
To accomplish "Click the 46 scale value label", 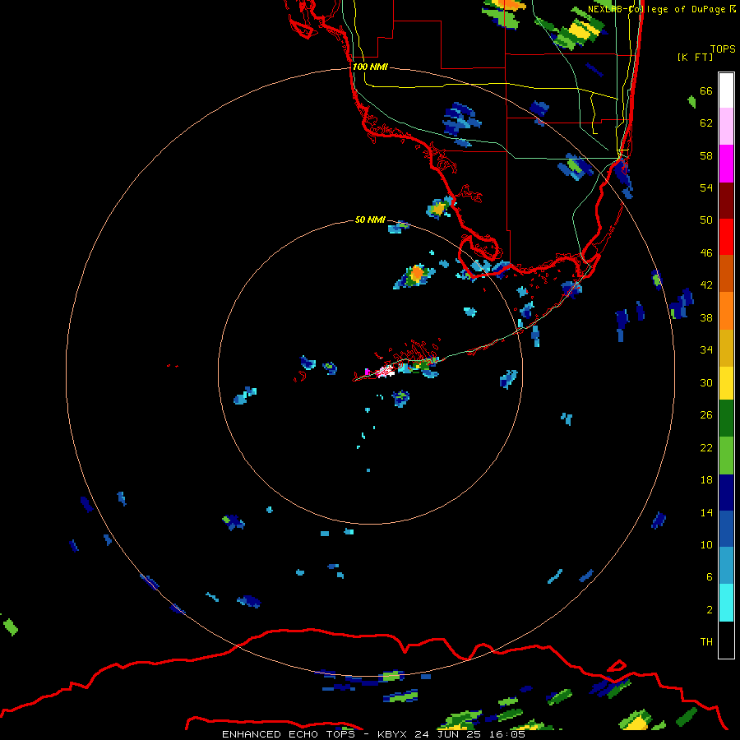I will 706,253.
